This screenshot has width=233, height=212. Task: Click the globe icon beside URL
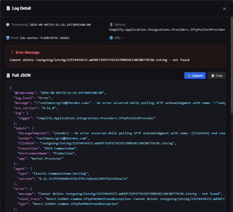pos(111,38)
